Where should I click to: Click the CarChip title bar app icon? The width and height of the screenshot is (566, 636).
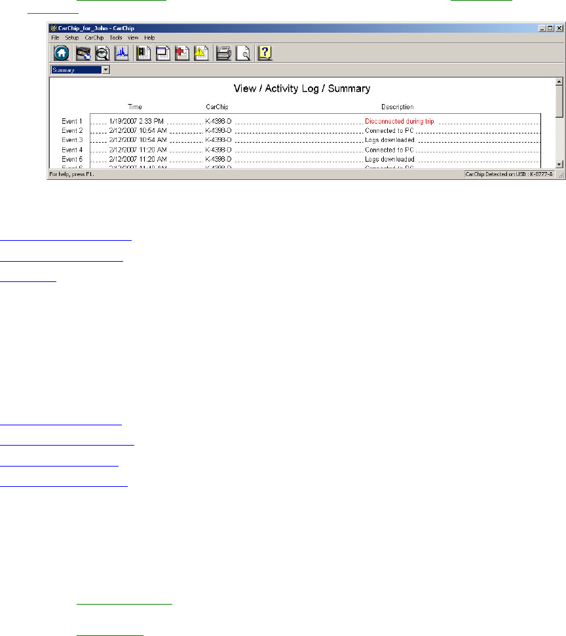pos(53,28)
